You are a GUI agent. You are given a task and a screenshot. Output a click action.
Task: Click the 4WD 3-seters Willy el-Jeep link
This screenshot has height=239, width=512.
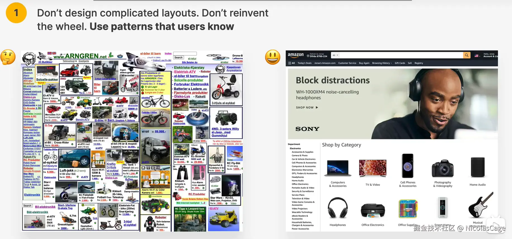[225, 132]
